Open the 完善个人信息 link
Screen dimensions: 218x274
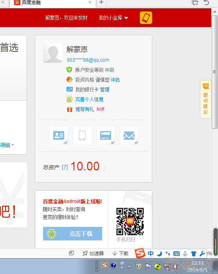[89, 99]
